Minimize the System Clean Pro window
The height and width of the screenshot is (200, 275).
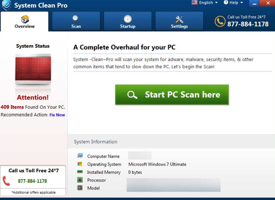click(x=254, y=3)
